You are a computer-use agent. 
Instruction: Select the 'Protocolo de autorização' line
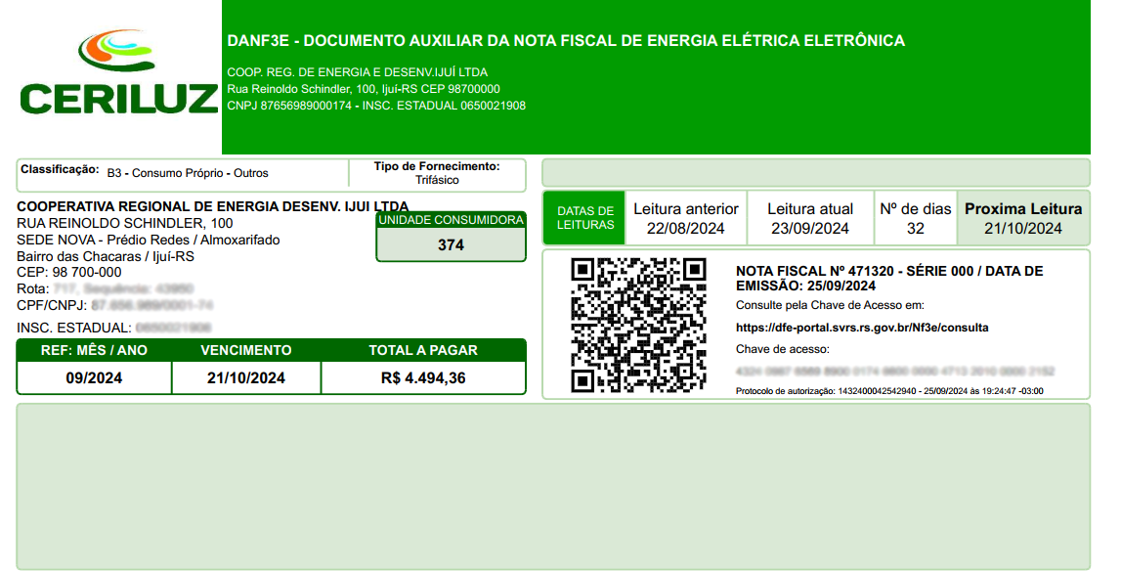[x=889, y=391]
